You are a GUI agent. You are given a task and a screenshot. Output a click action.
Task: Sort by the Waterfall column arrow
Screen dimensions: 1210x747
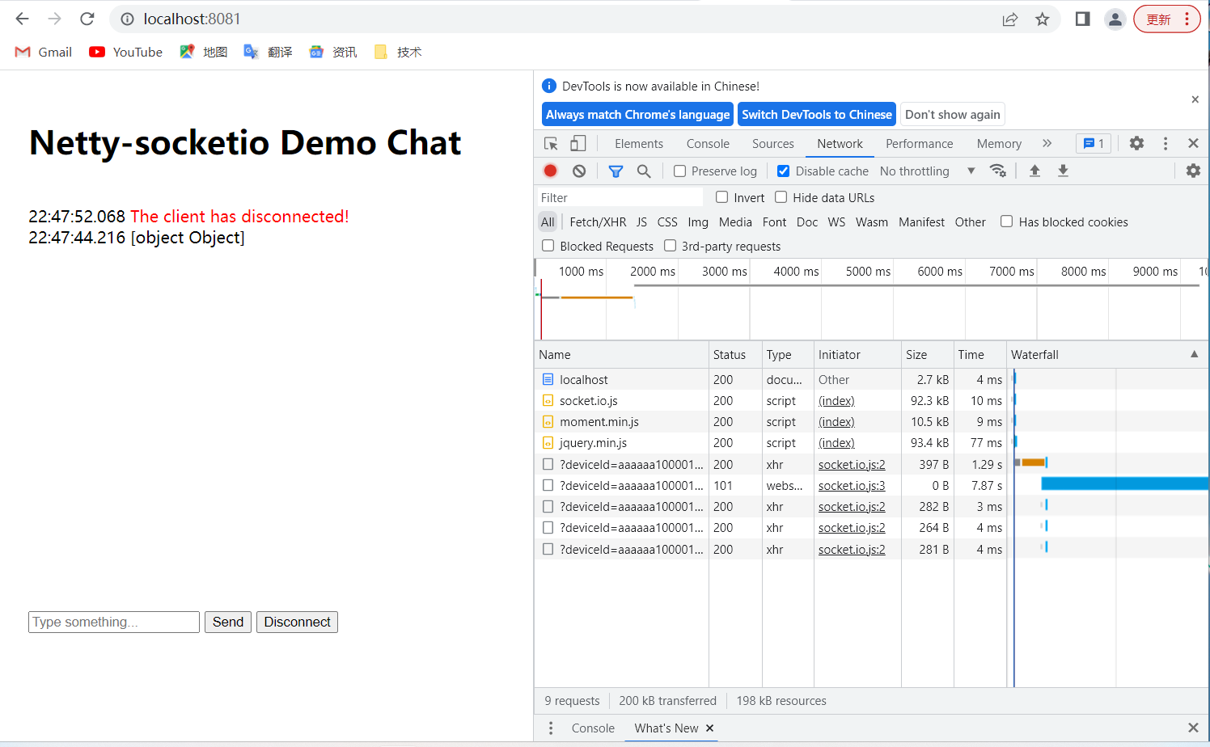pos(1195,354)
